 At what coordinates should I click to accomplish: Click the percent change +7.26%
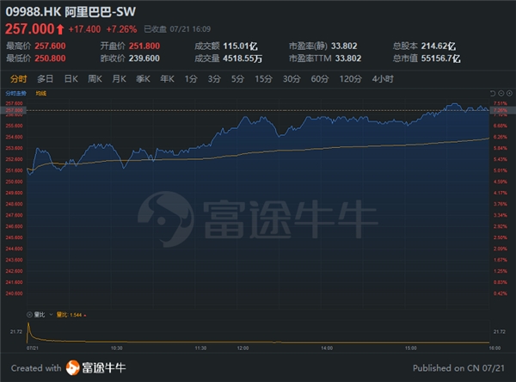(121, 29)
